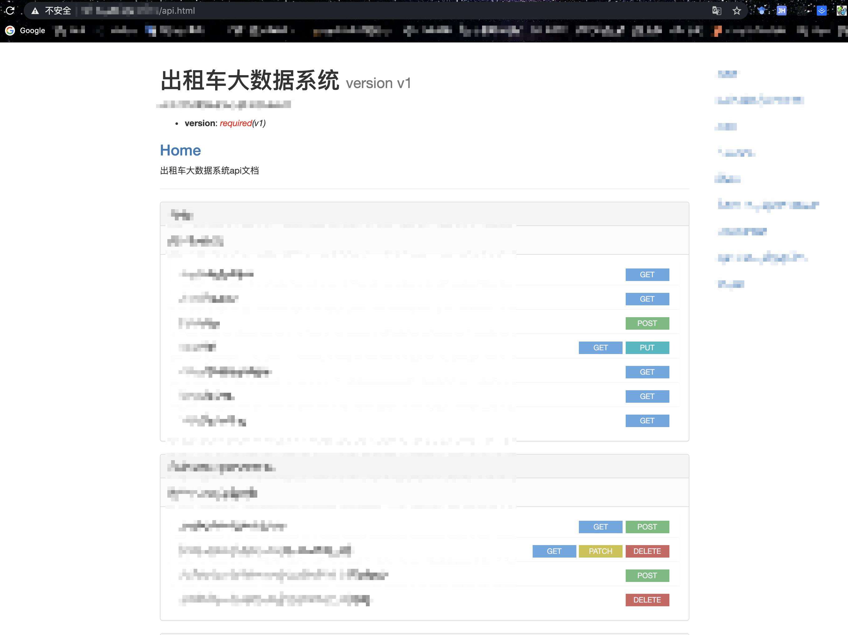Image resolution: width=848 pixels, height=635 pixels.
Task: Open the graduation cap Scholar extension
Action: pos(762,11)
